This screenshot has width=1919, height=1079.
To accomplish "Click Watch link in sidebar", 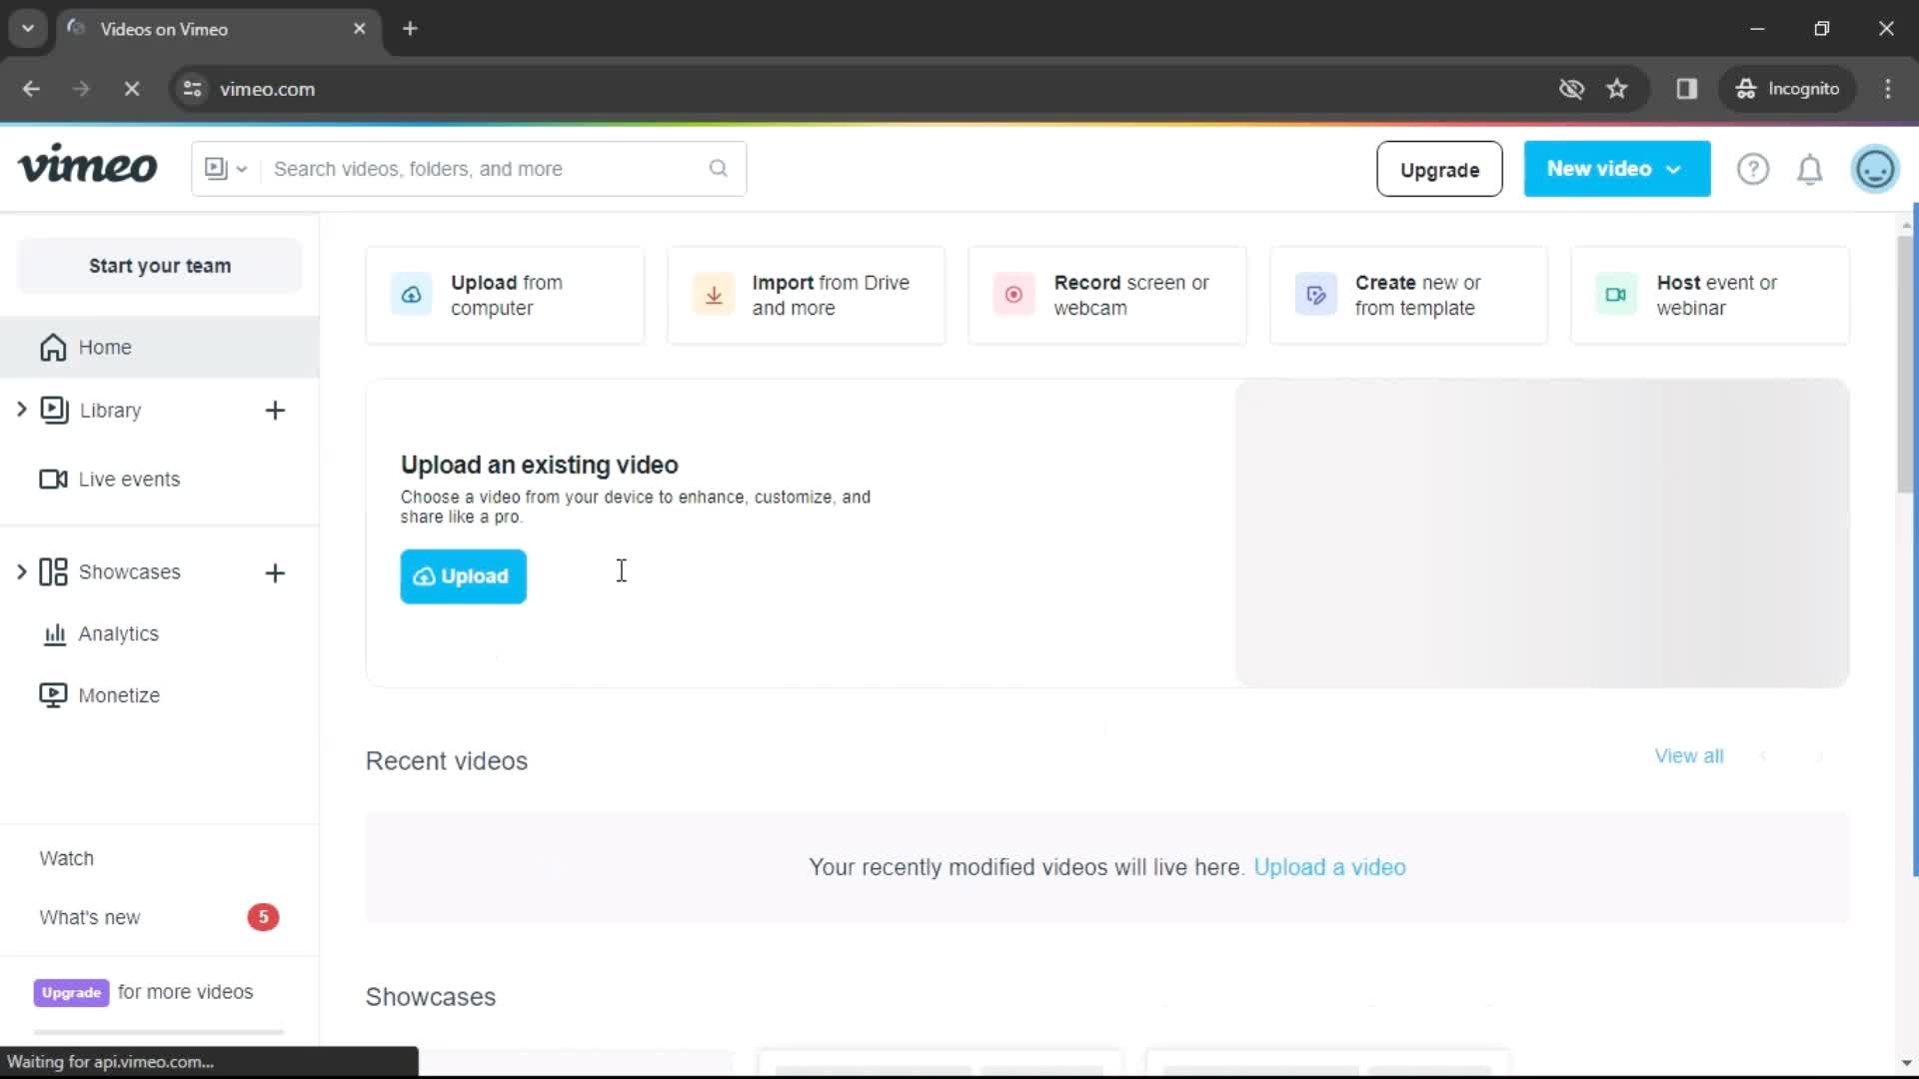I will pyautogui.click(x=66, y=858).
